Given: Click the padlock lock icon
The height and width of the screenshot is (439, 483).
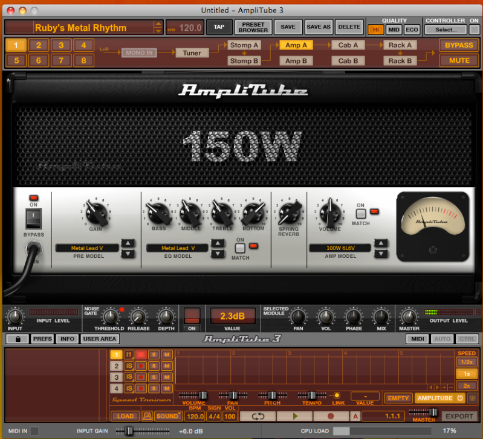Looking at the screenshot, I should click(x=18, y=339).
